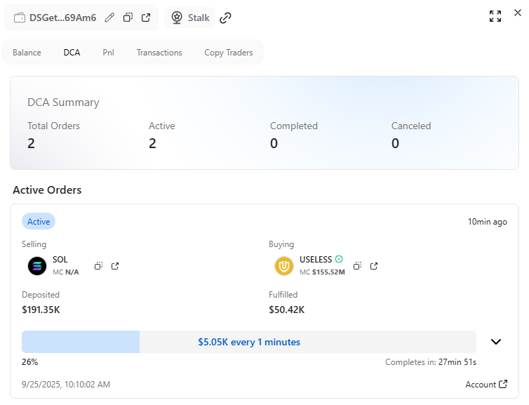Expand panel to fullscreen
This screenshot has height=405, width=529.
[x=495, y=16]
